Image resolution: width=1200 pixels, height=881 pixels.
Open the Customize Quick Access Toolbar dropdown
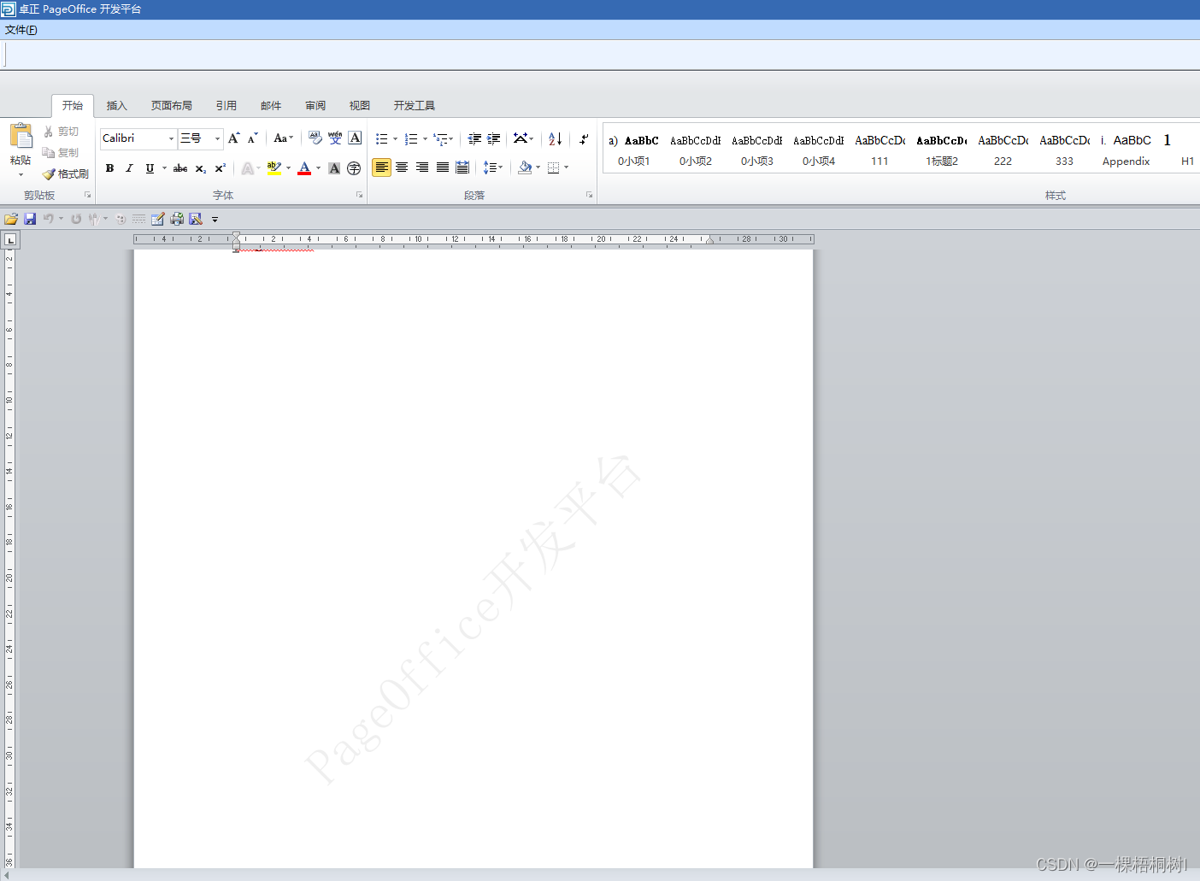(x=215, y=220)
